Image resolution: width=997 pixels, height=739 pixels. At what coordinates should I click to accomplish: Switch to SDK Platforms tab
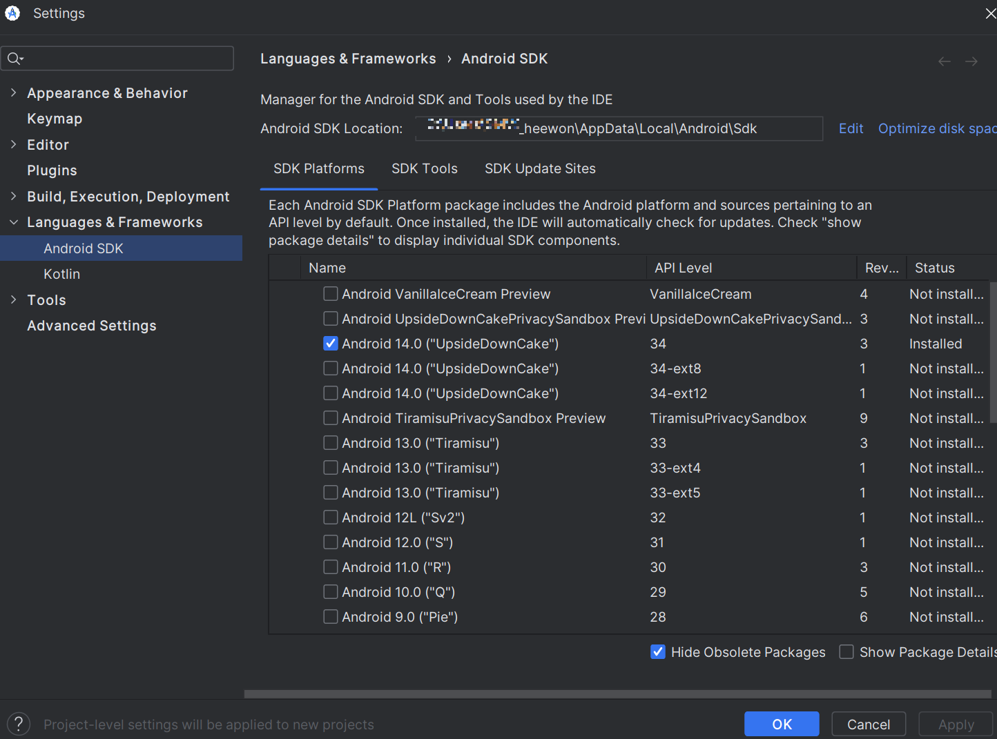tap(319, 169)
